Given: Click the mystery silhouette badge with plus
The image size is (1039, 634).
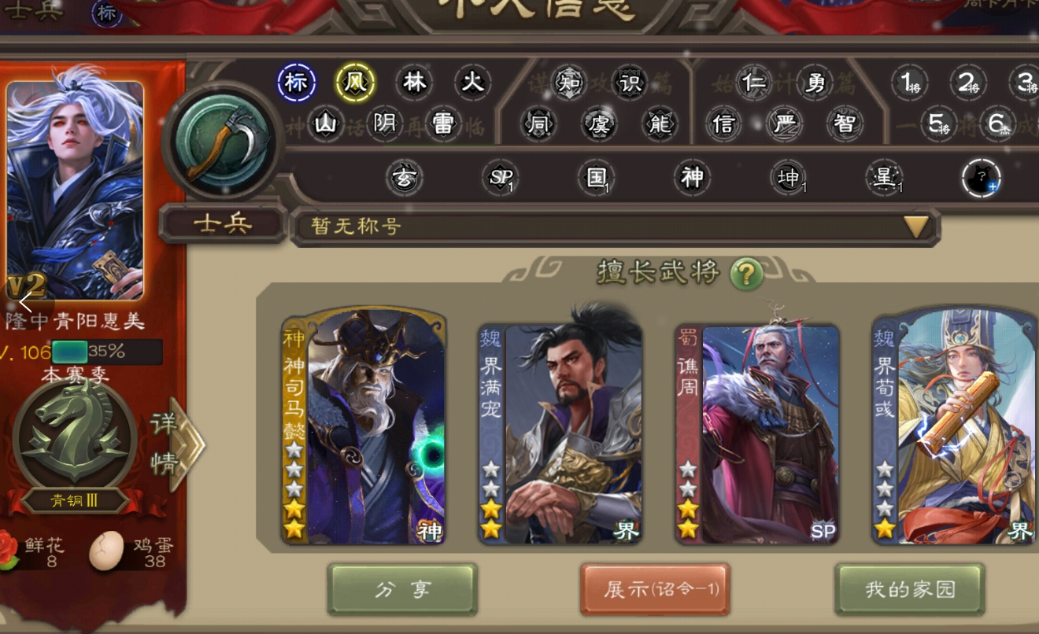Looking at the screenshot, I should tap(982, 179).
